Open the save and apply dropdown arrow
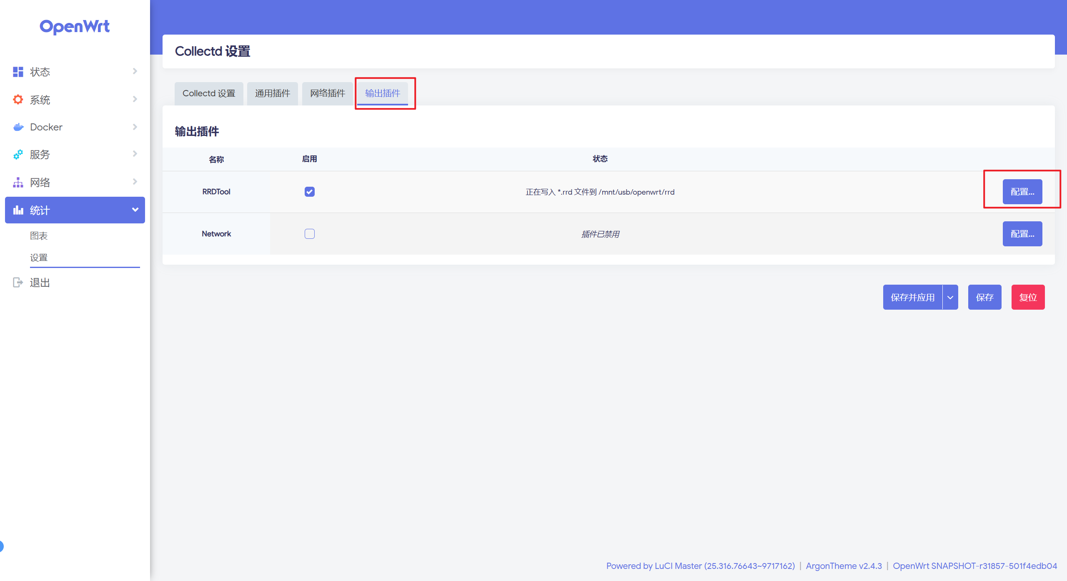 [950, 297]
